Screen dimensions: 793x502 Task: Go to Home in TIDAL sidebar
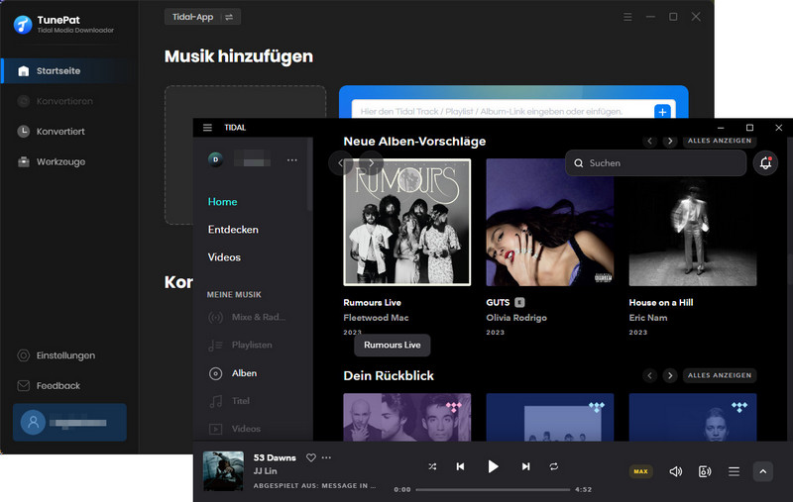(222, 202)
